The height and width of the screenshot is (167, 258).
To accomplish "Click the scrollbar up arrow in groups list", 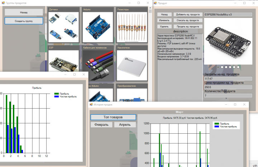I will 150,8.
